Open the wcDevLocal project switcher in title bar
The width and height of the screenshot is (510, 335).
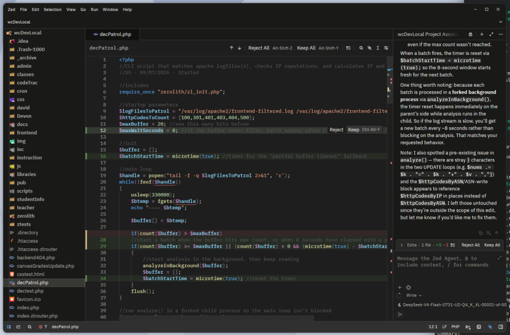point(19,22)
